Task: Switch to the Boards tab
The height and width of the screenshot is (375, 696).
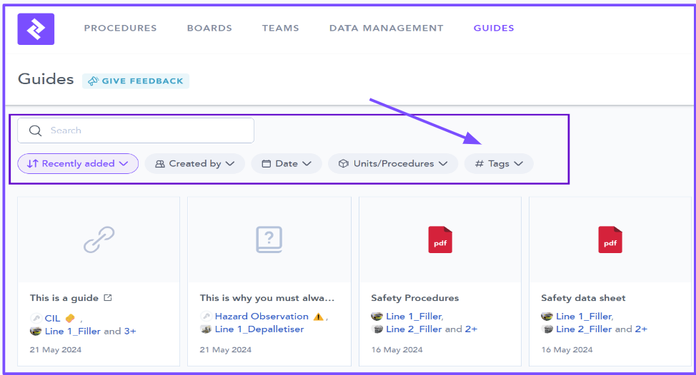Action: click(209, 29)
